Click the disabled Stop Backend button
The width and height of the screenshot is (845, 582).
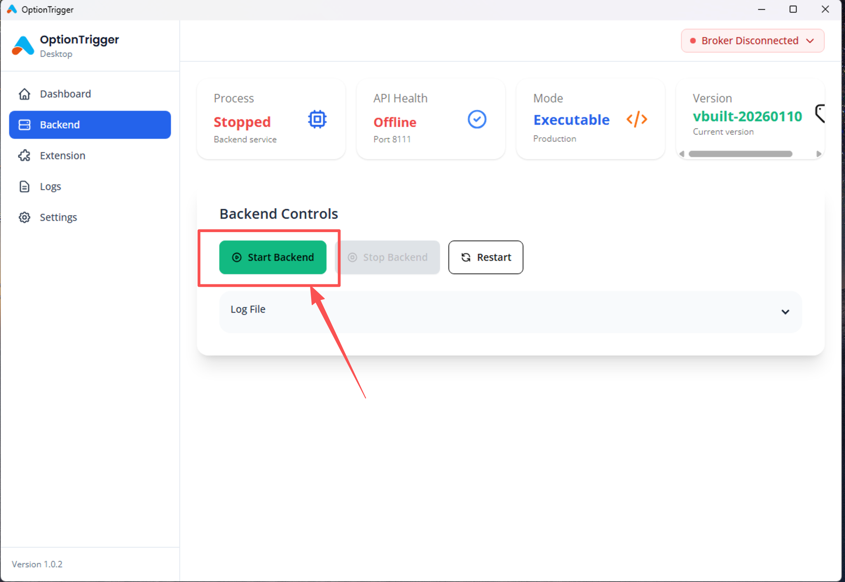(387, 257)
